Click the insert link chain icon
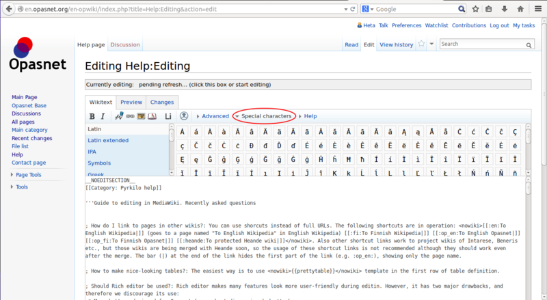547x300 pixels. 130,116
